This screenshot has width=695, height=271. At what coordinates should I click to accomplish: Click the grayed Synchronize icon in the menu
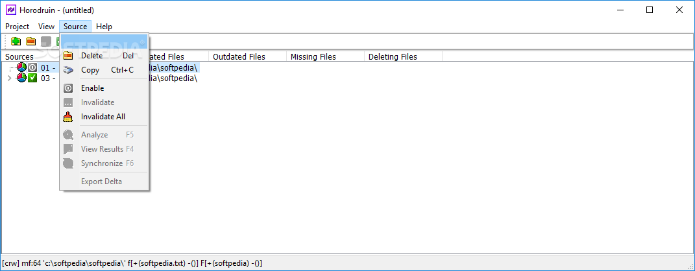coord(68,163)
